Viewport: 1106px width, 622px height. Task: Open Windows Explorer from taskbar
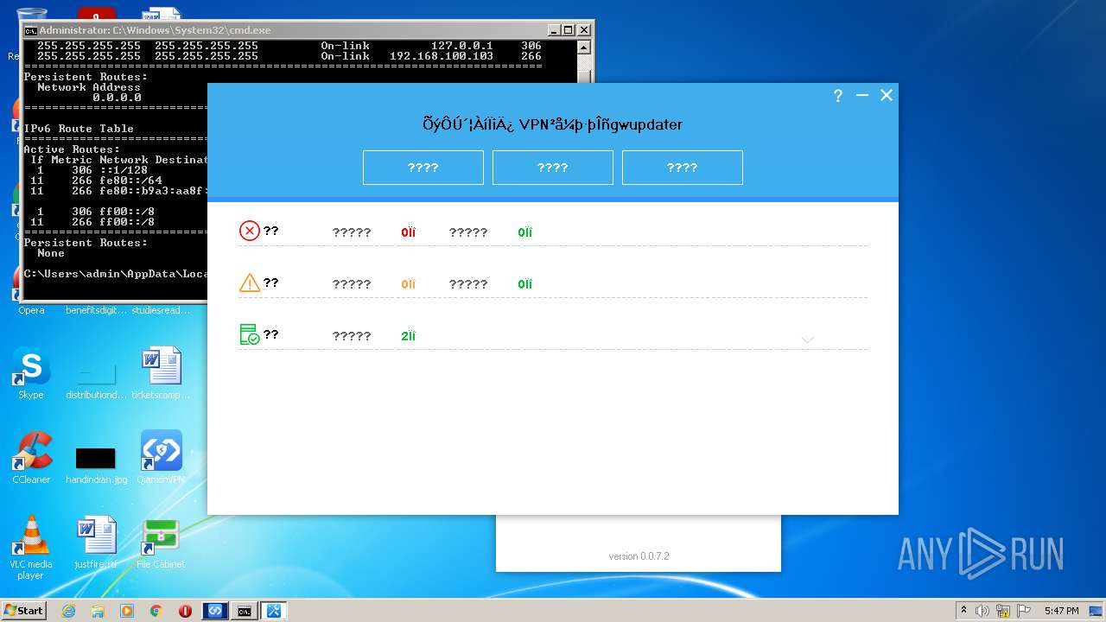pos(98,611)
